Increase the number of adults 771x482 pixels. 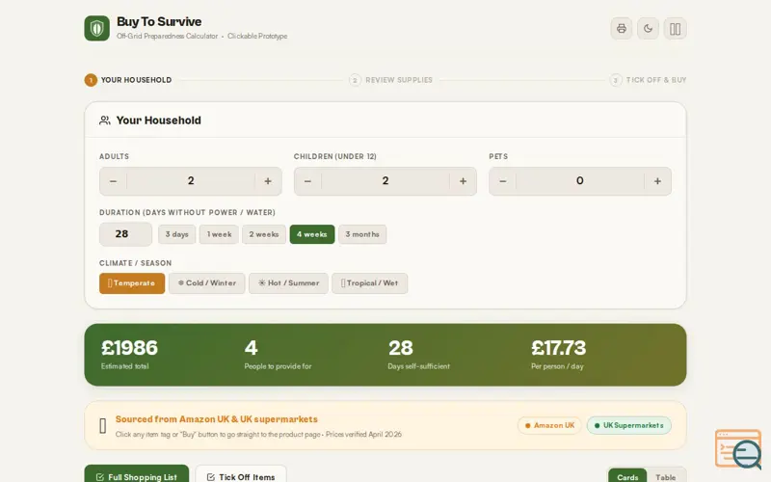pyautogui.click(x=268, y=181)
